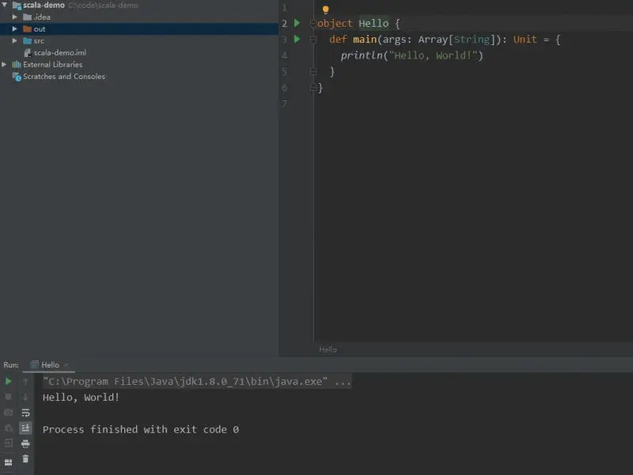Click the java.exe command line link
This screenshot has height=475, width=633.
pos(197,382)
